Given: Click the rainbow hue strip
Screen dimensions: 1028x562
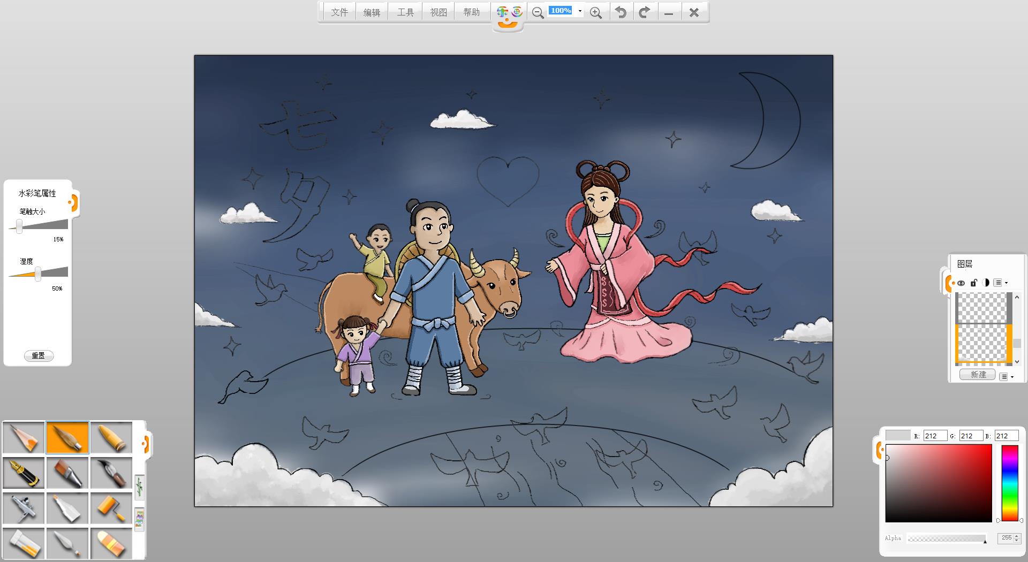Looking at the screenshot, I should point(1009,483).
